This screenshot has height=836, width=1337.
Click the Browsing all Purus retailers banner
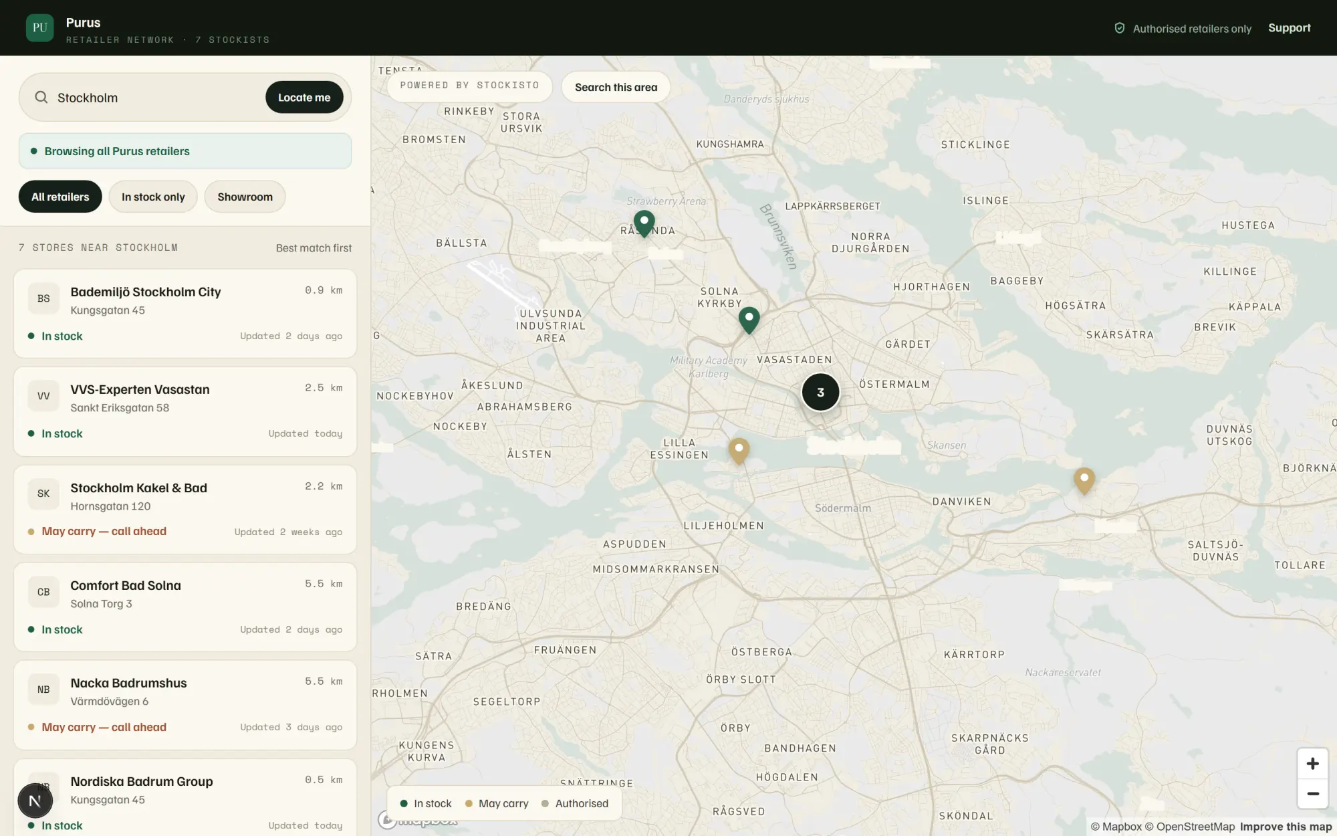[x=185, y=151]
